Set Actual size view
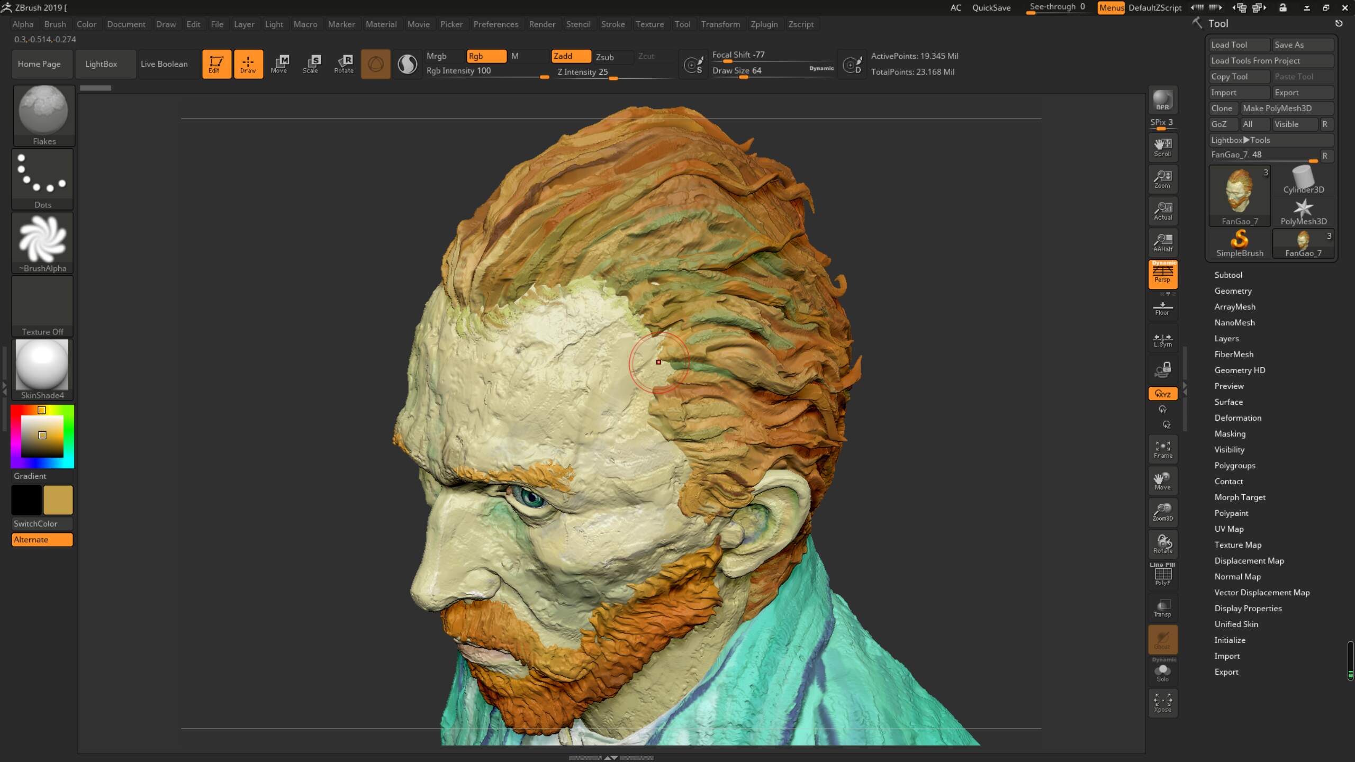1355x762 pixels. [x=1163, y=211]
